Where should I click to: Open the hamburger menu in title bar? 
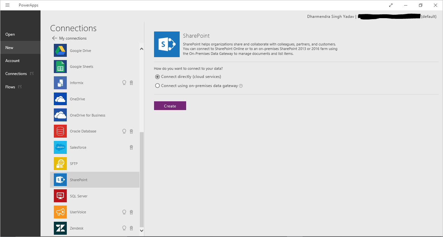[x=7, y=5]
